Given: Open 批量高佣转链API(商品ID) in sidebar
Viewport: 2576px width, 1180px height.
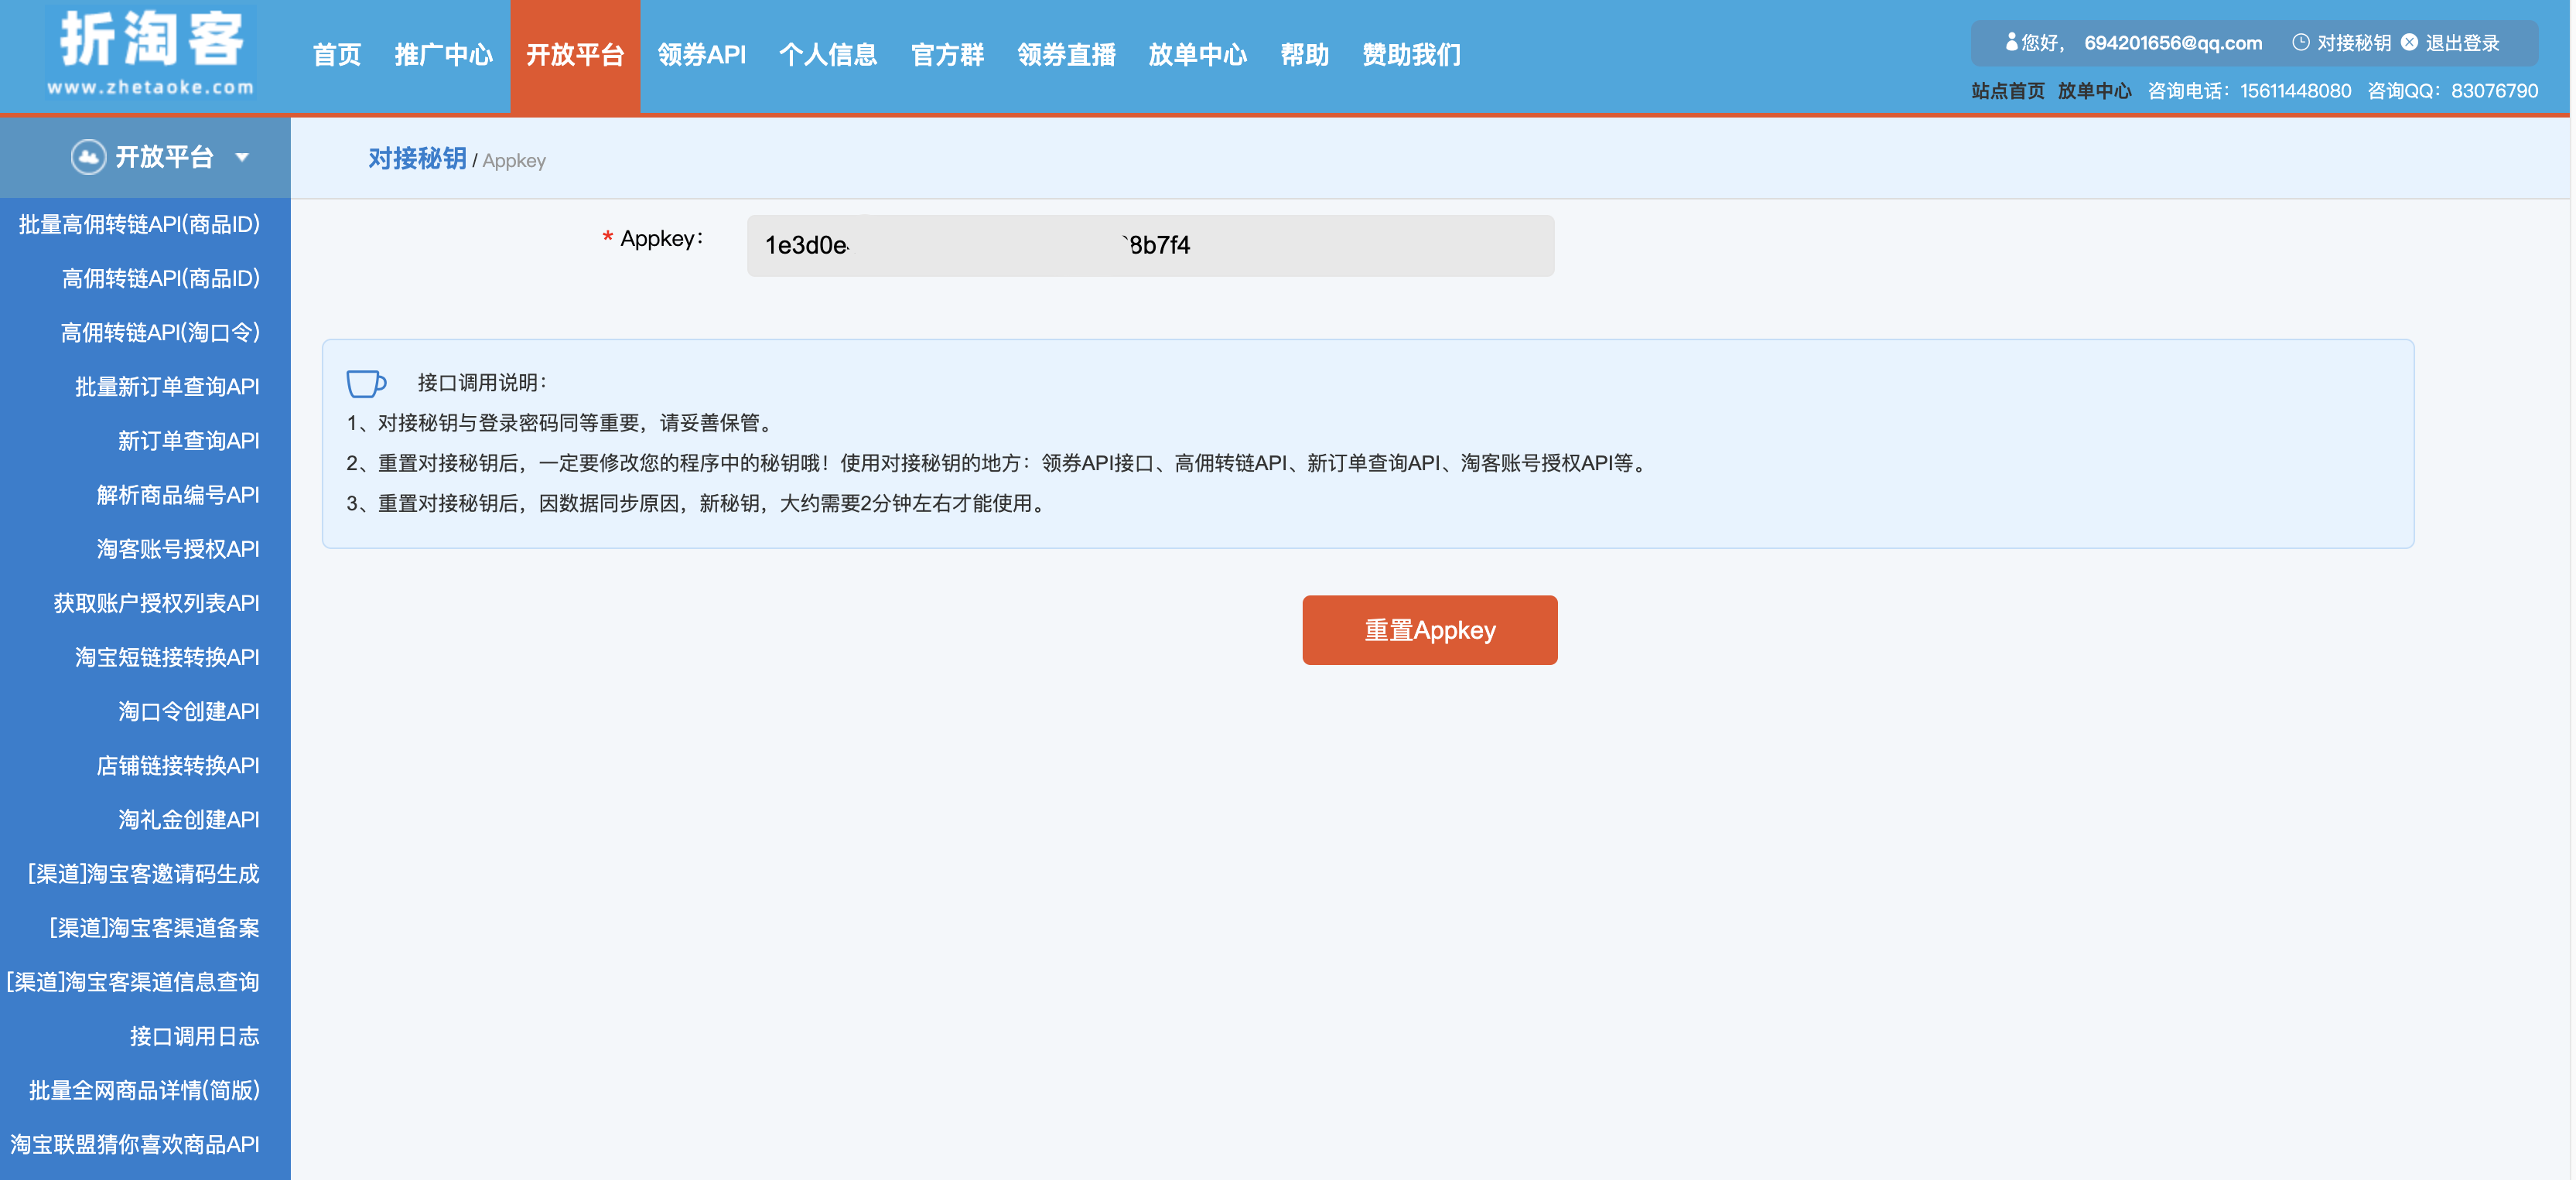Looking at the screenshot, I should 139,224.
